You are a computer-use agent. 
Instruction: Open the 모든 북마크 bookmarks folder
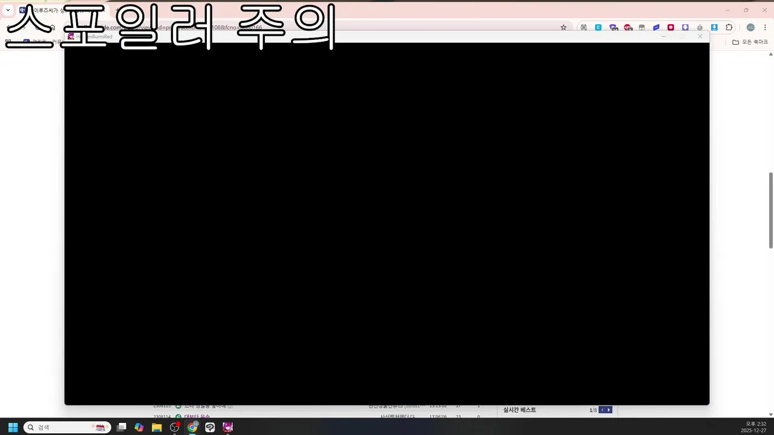[x=750, y=42]
